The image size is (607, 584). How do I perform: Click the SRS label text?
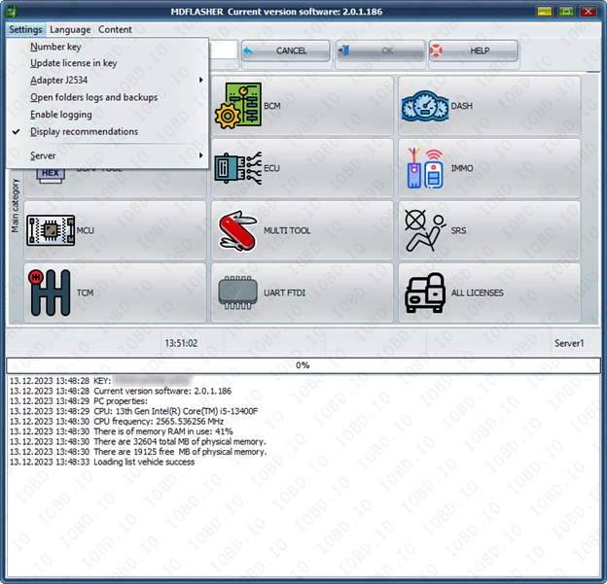coord(458,230)
